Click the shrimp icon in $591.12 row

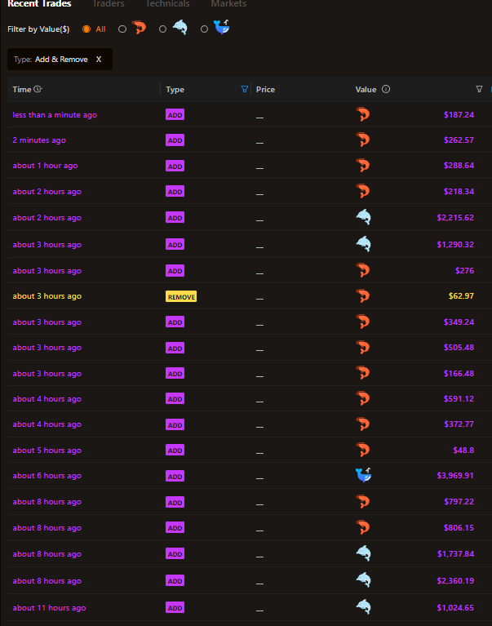point(363,398)
